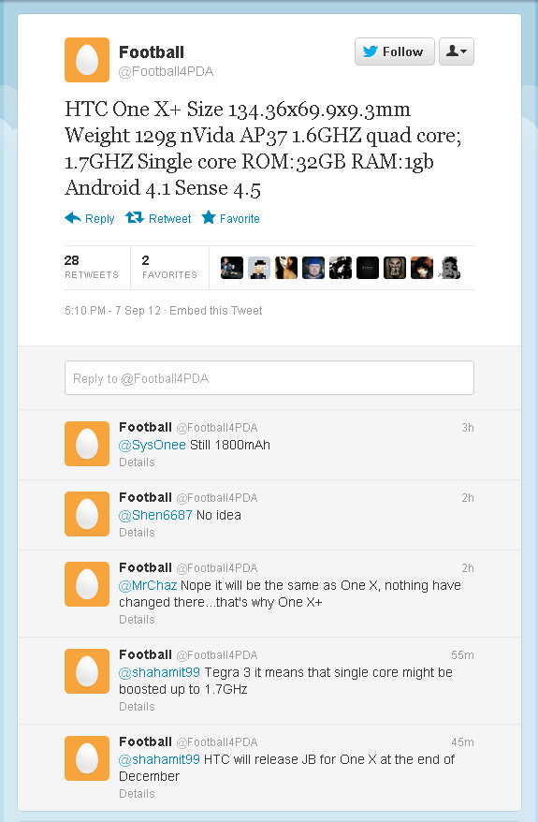538x822 pixels.
Task: Open the @SysOnee mention link
Action: pos(153,445)
